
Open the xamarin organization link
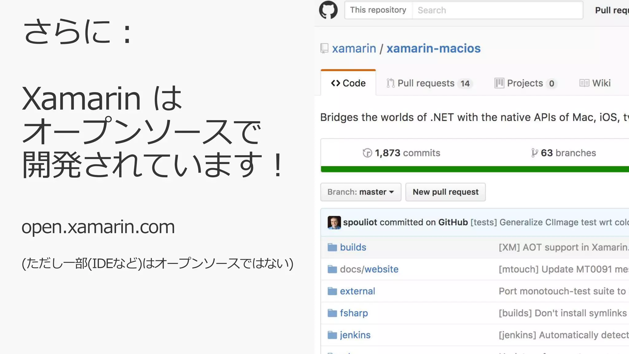pos(354,49)
